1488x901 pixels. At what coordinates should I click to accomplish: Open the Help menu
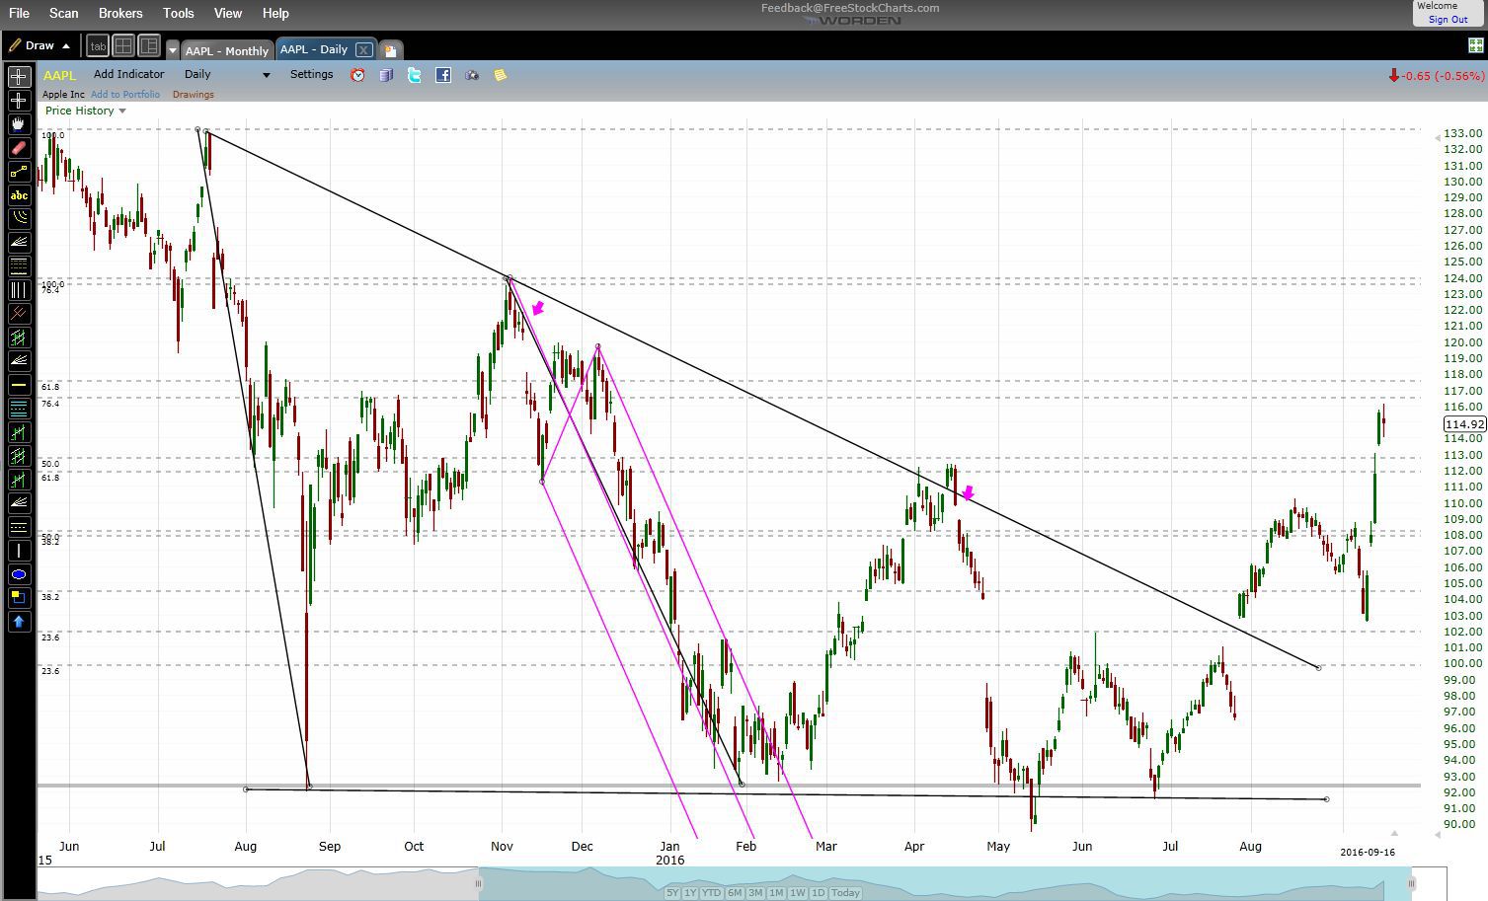click(x=275, y=13)
